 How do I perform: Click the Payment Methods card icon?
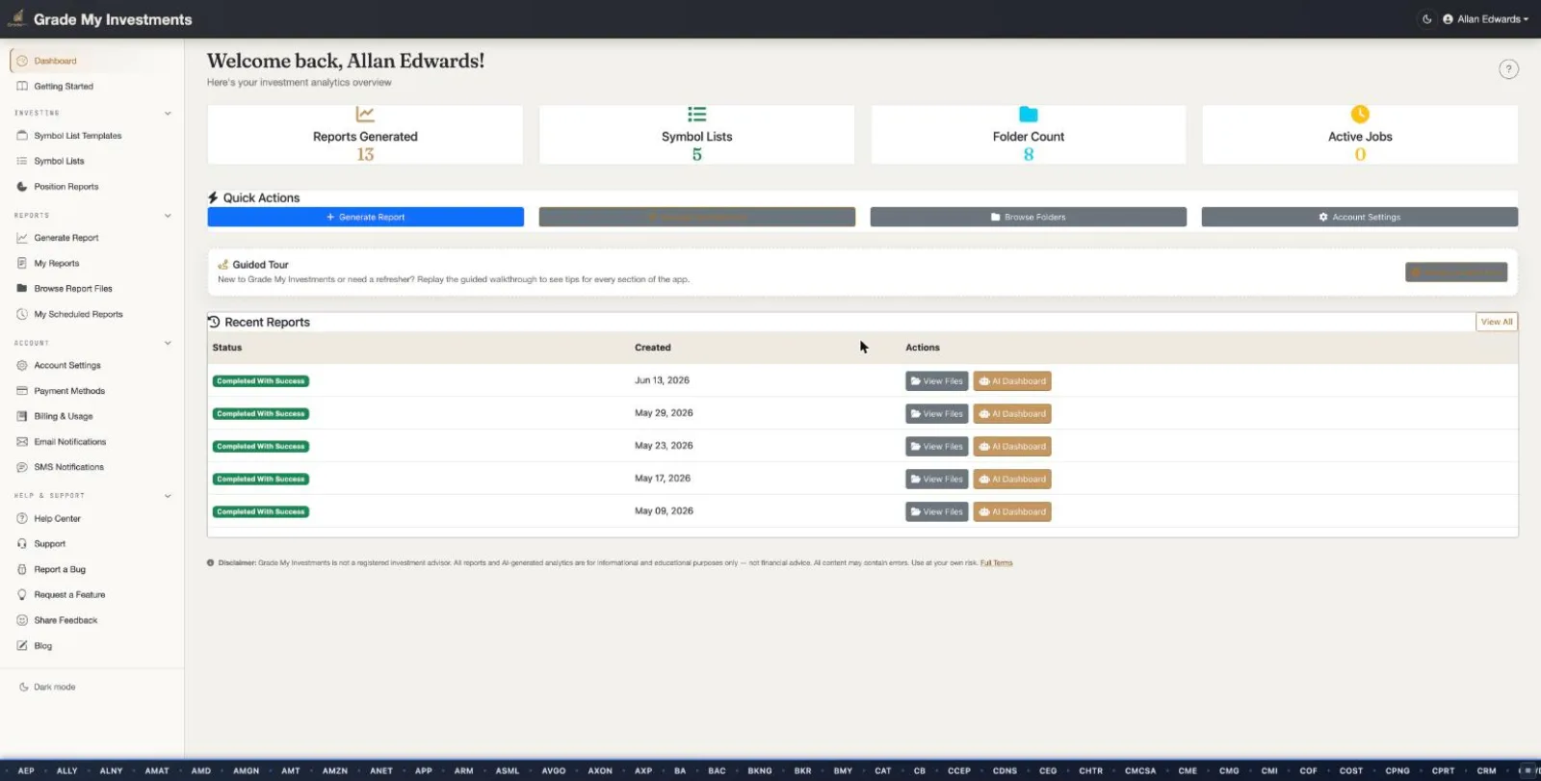click(22, 391)
